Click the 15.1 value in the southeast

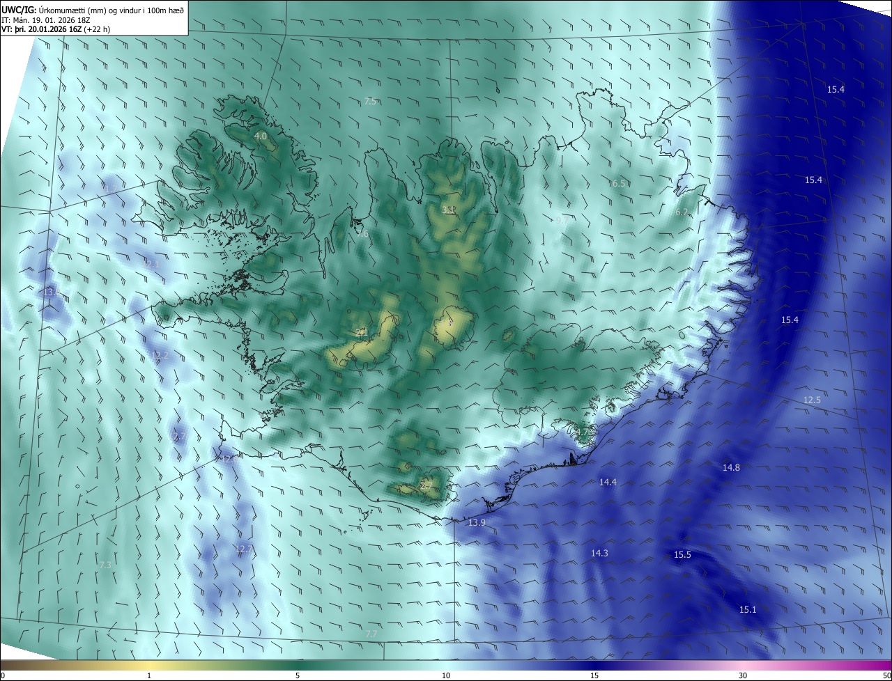point(748,610)
